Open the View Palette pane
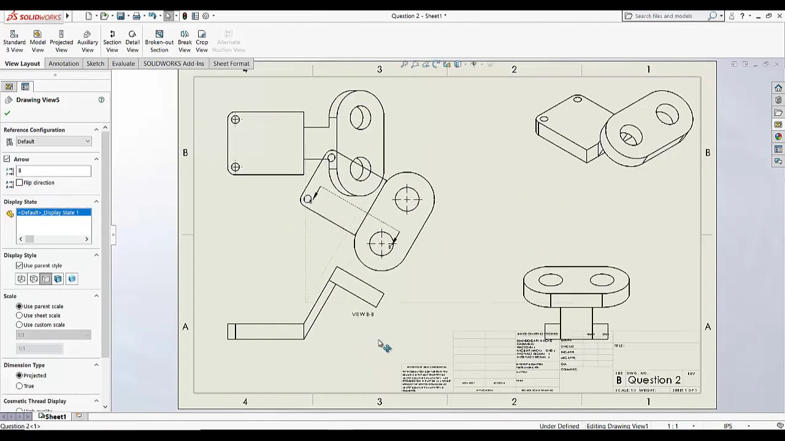The height and width of the screenshot is (441, 785). (778, 125)
